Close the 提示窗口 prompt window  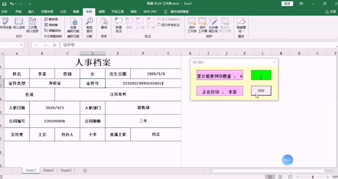coord(274,62)
